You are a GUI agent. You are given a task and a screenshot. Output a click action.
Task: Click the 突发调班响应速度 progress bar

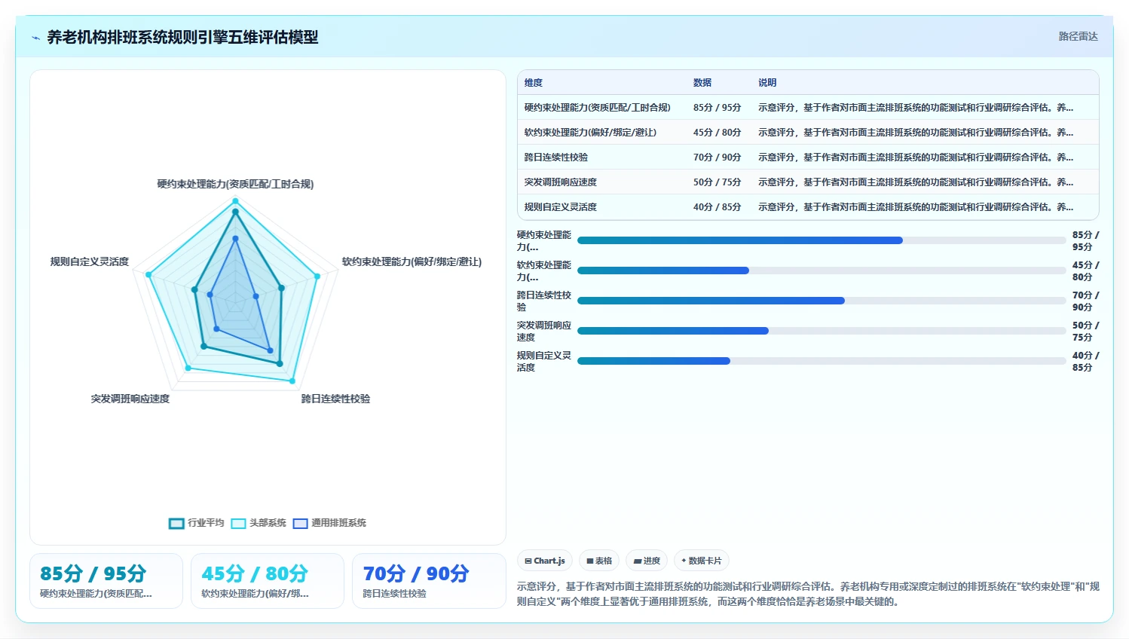[822, 331]
